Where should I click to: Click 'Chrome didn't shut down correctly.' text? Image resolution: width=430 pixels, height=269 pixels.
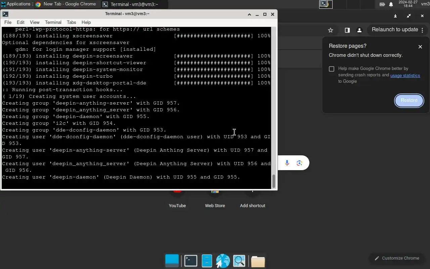(x=365, y=55)
